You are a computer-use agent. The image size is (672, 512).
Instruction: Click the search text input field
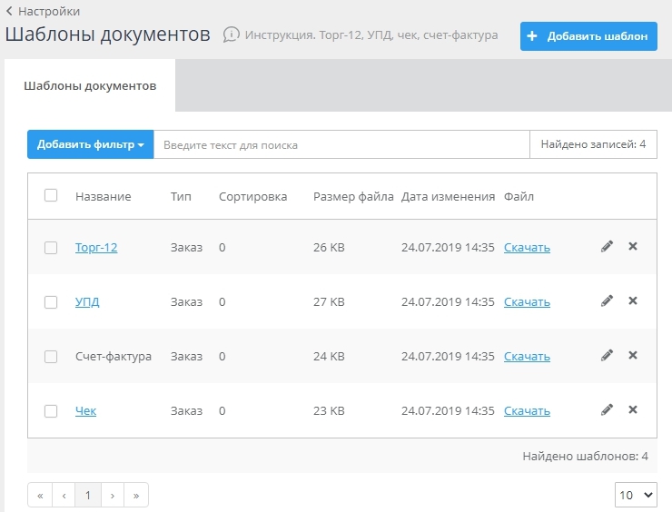point(341,144)
